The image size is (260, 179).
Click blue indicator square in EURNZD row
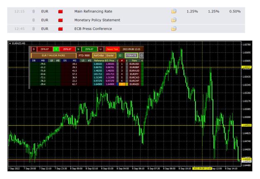118,84
